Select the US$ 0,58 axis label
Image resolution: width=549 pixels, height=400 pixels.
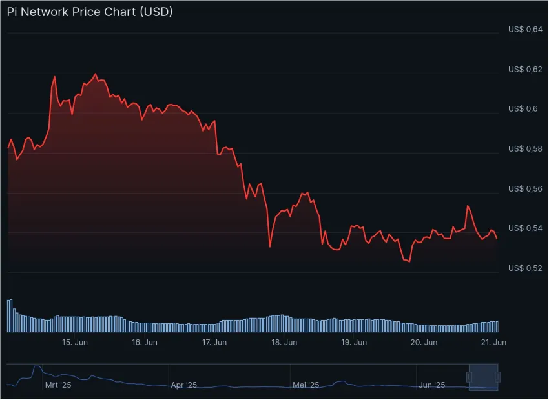pos(524,148)
